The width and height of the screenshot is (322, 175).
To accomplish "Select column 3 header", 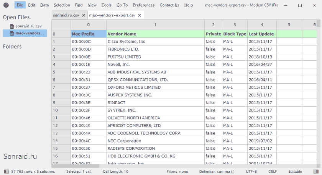I will (x=235, y=25).
